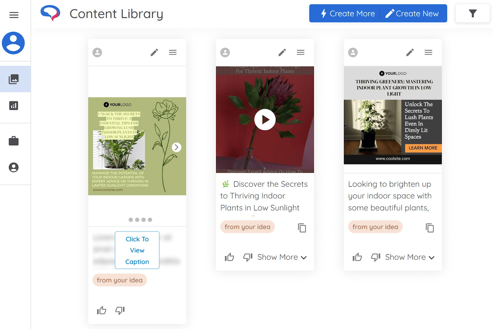
Task: Like the 'Thriving Greenery' post
Action: pos(357,257)
